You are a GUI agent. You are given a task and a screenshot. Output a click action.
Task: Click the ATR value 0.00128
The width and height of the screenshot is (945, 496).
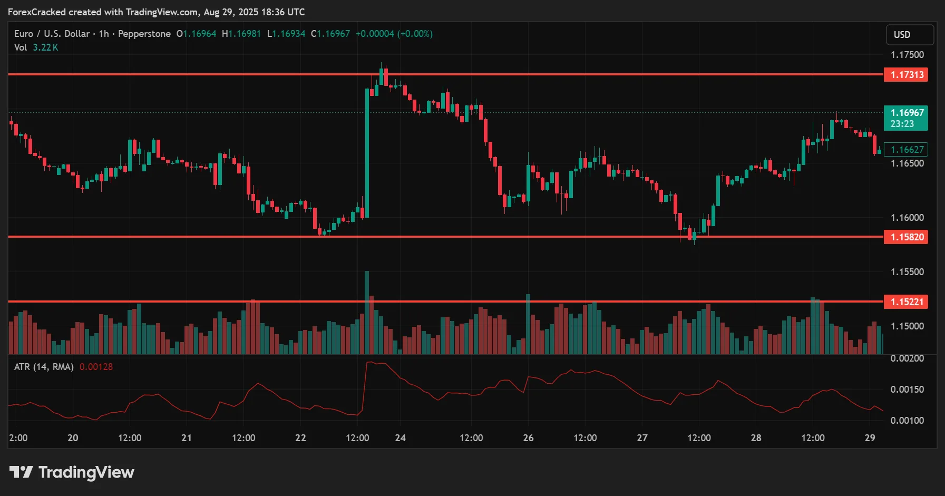(x=96, y=367)
